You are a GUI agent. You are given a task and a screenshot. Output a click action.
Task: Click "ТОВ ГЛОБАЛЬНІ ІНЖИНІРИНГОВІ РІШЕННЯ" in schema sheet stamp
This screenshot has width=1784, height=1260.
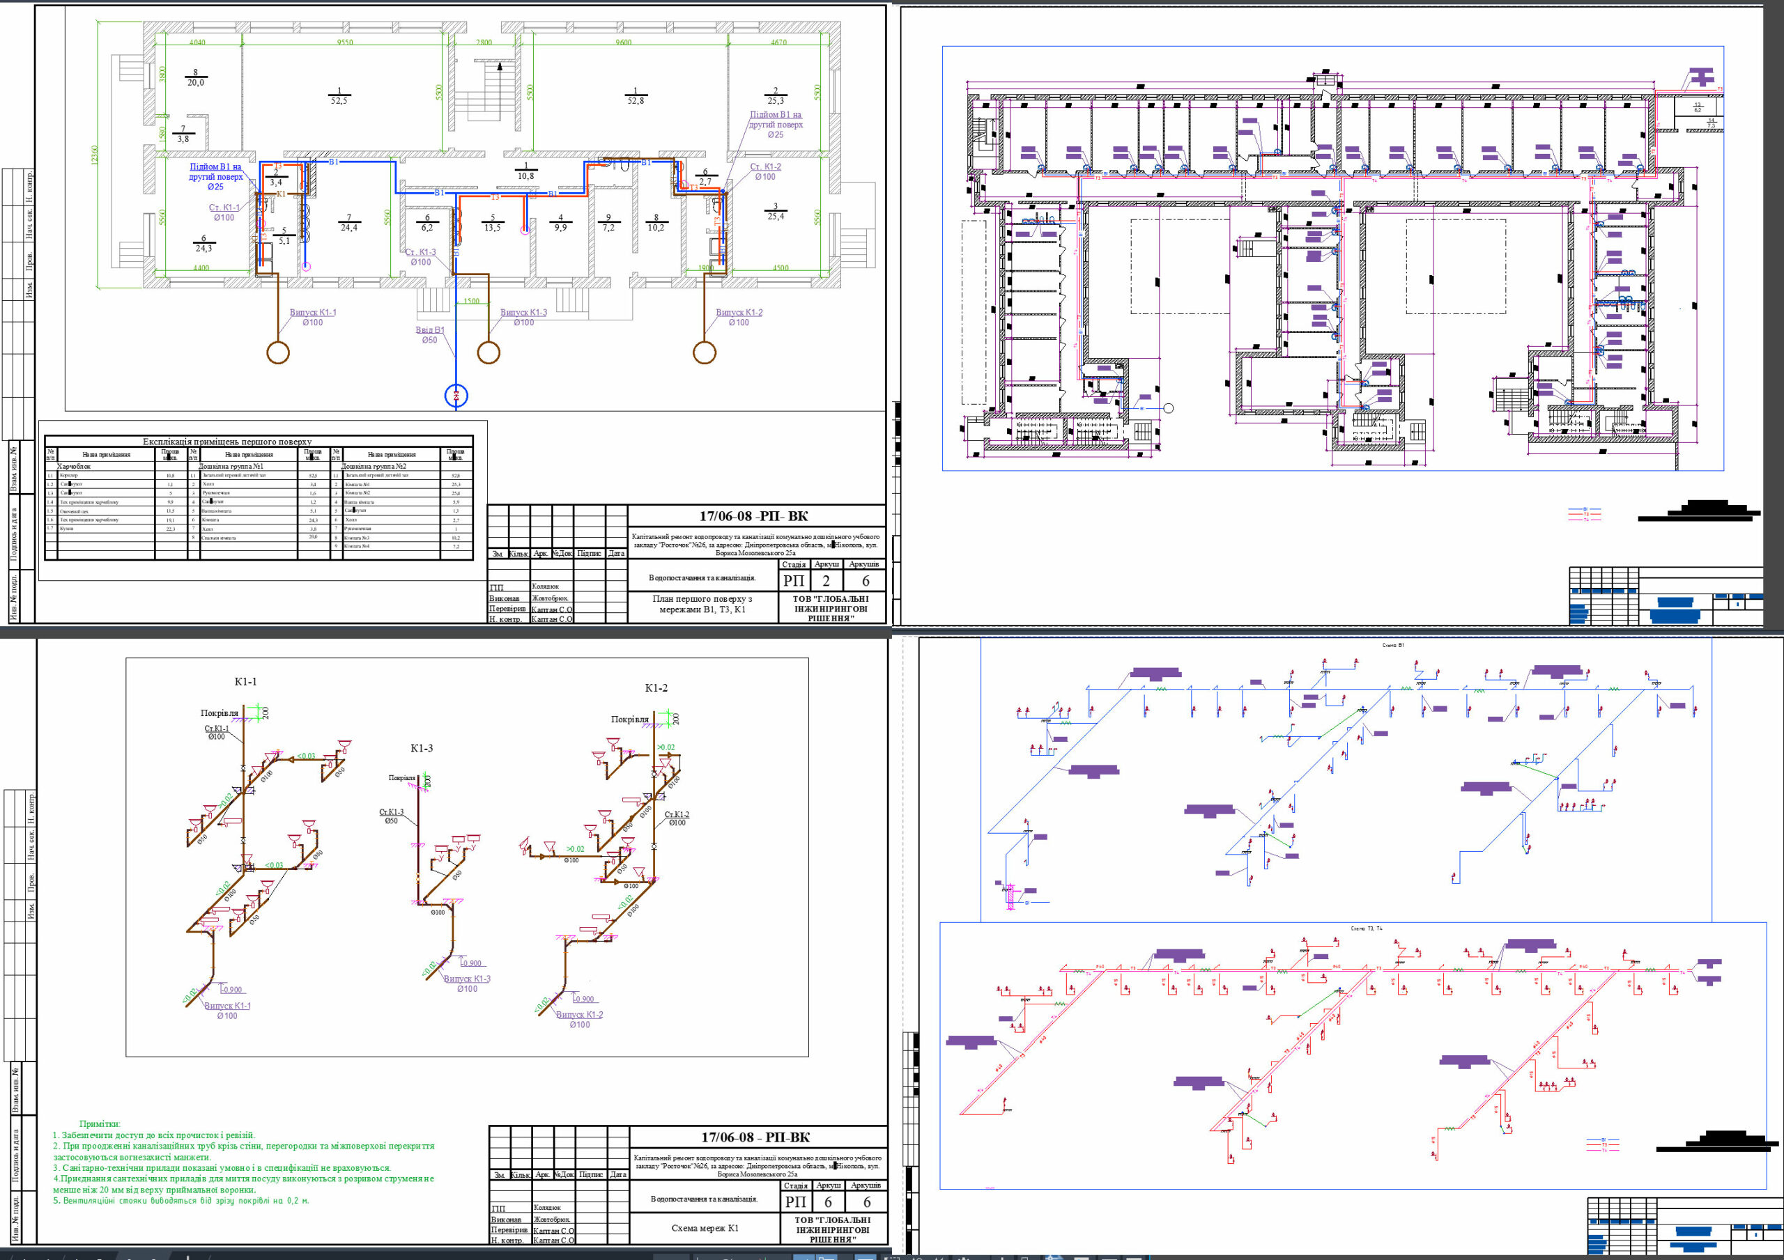click(x=833, y=1229)
